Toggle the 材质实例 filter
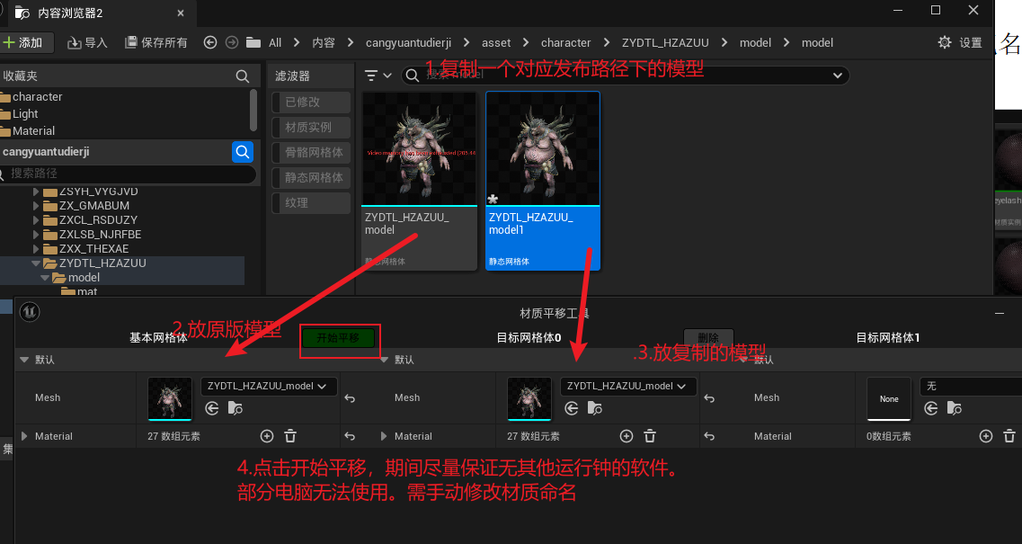 tap(311, 128)
